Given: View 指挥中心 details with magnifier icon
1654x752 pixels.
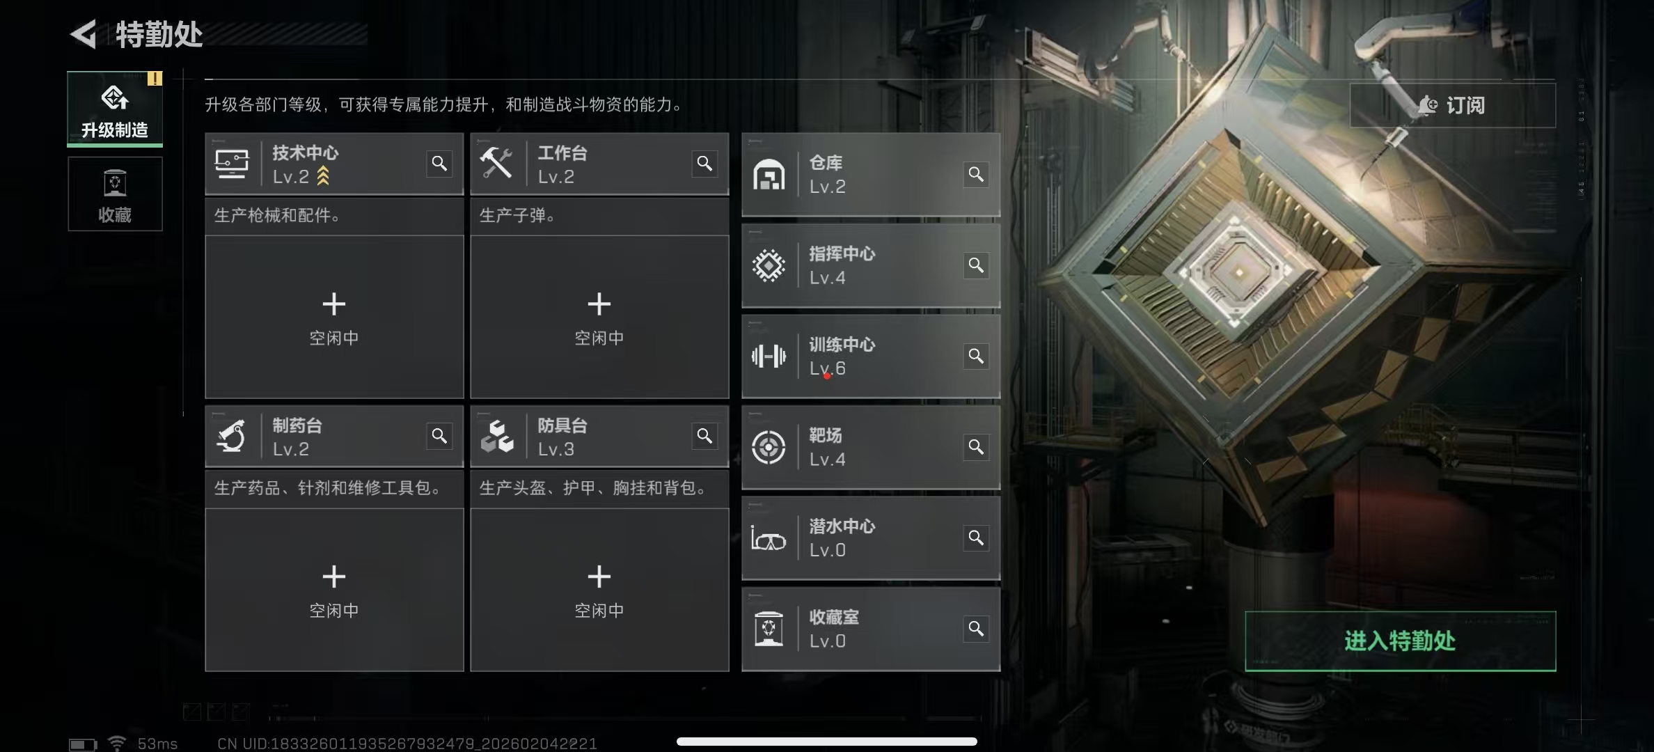Looking at the screenshot, I should (x=976, y=265).
